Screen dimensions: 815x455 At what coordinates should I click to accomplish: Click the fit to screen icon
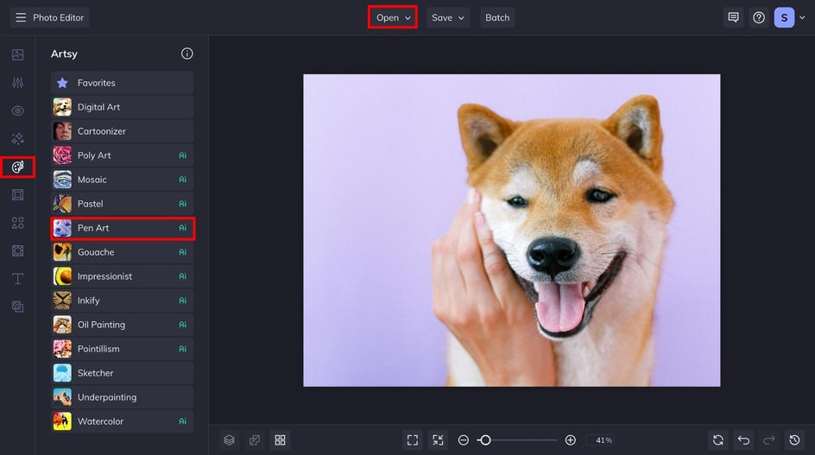click(x=413, y=440)
